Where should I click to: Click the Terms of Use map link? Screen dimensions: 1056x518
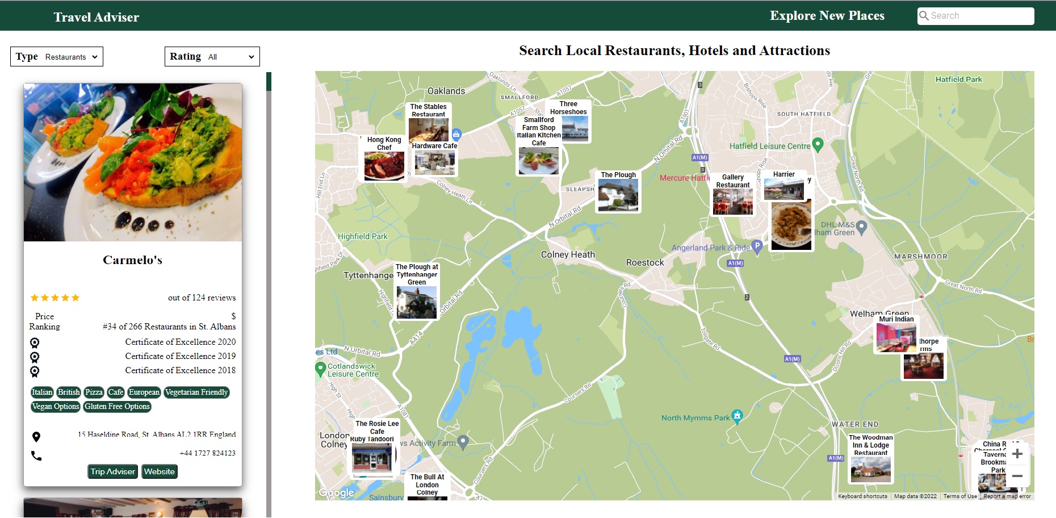(960, 496)
